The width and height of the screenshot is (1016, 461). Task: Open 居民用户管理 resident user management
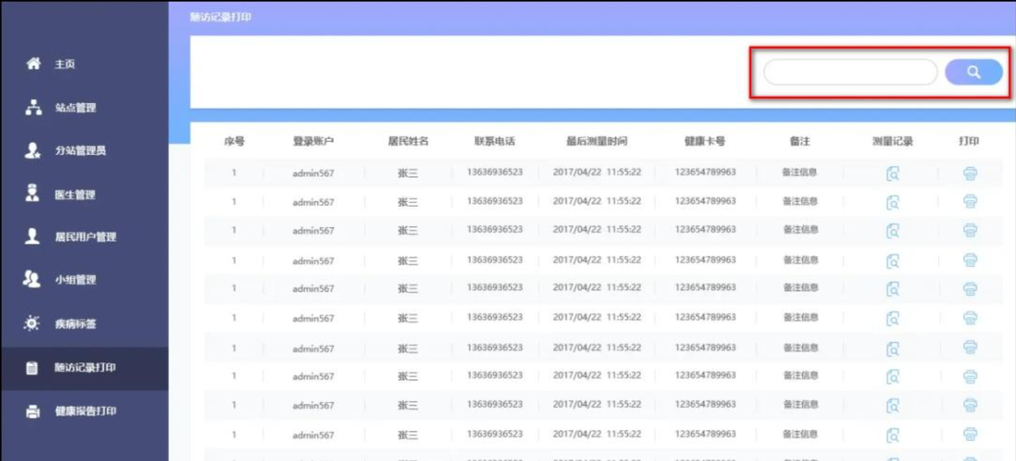(85, 237)
